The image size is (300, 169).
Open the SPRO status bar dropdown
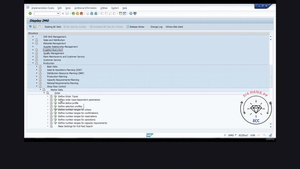click(x=236, y=135)
